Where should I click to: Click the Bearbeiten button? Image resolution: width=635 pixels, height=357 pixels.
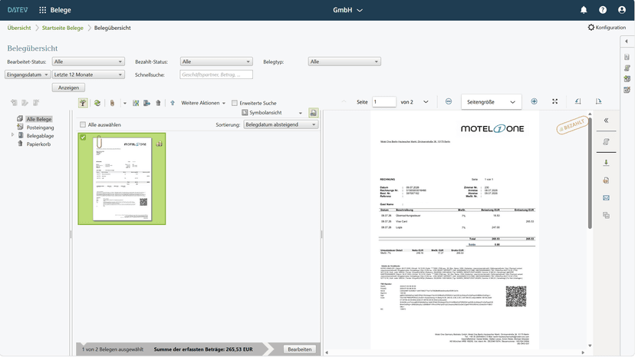click(300, 349)
